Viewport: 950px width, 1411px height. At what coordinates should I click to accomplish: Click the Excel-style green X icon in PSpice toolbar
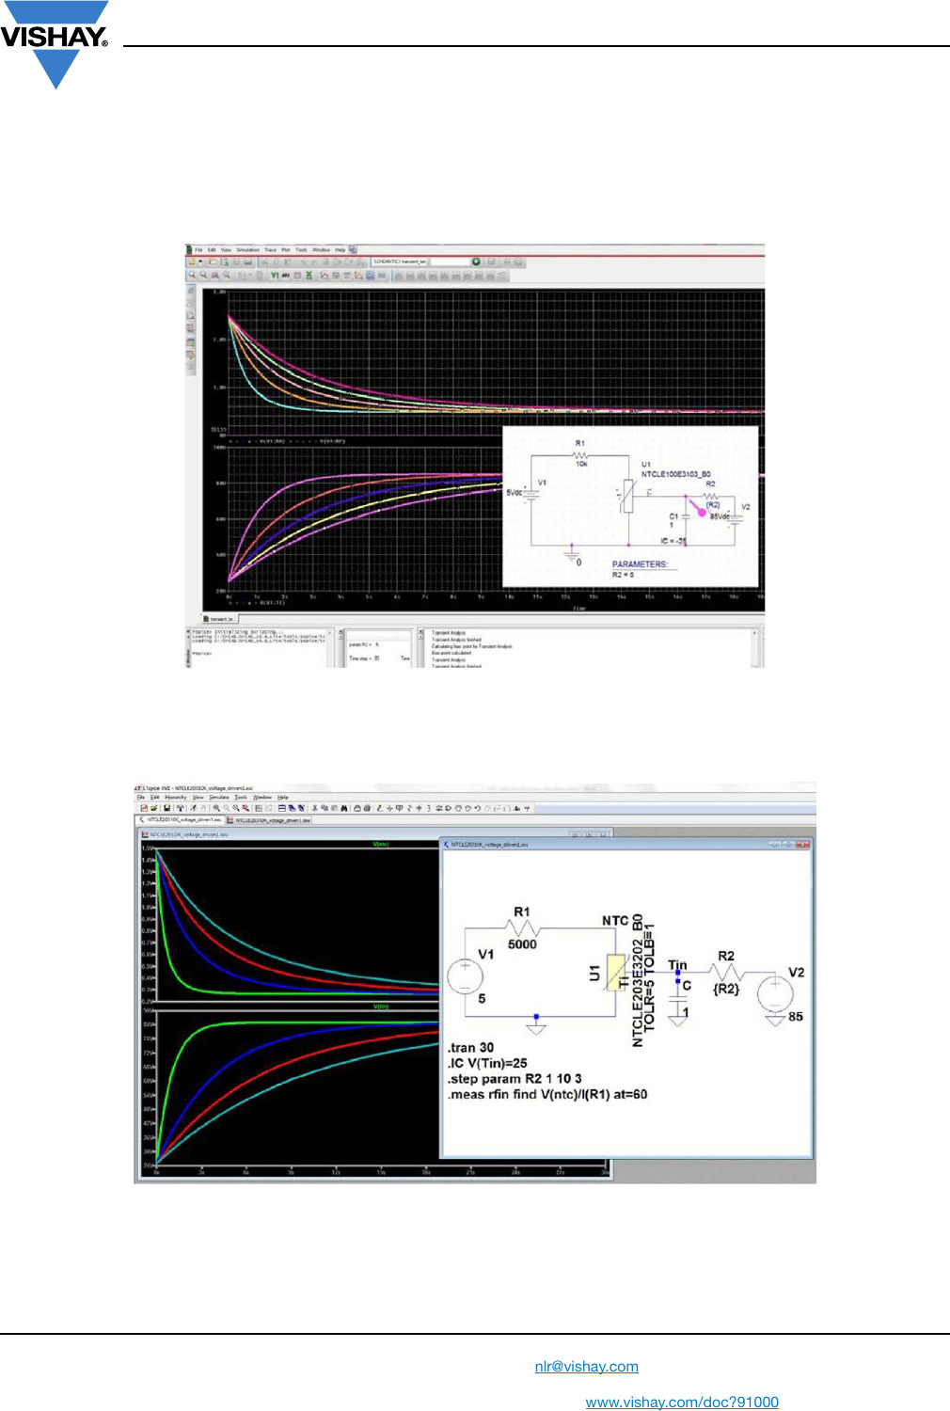click(x=309, y=276)
